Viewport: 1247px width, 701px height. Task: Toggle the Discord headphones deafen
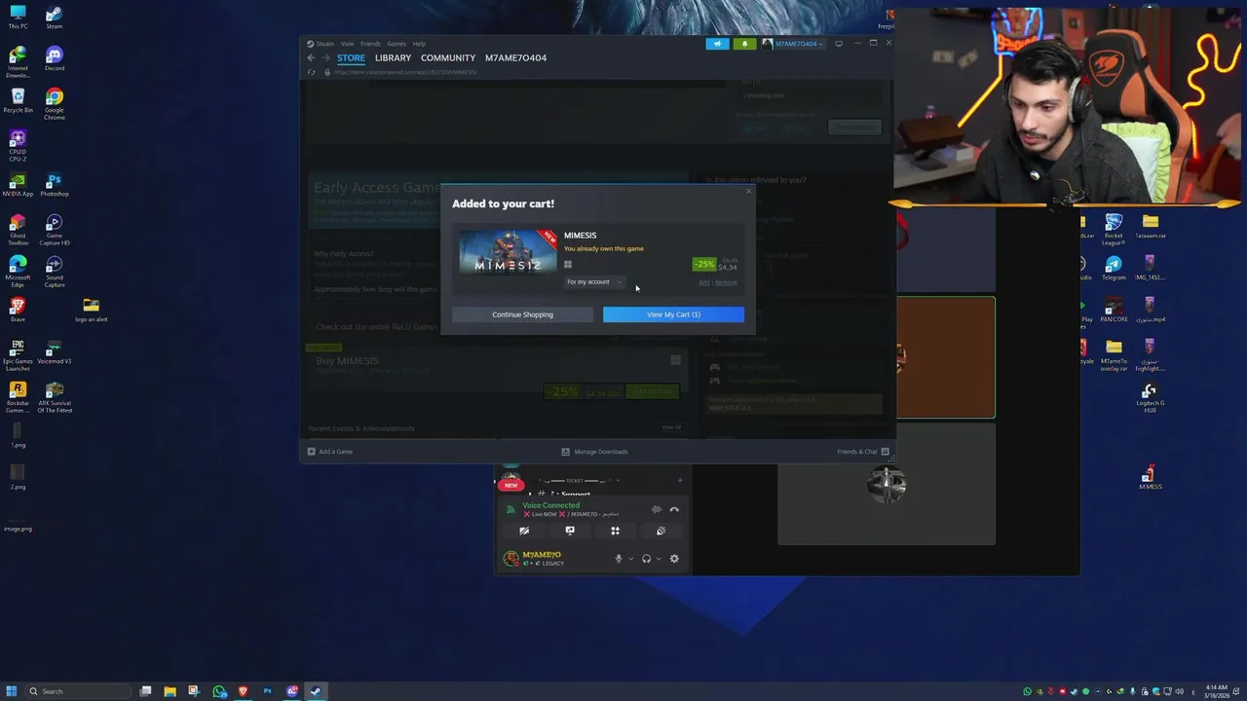click(646, 559)
